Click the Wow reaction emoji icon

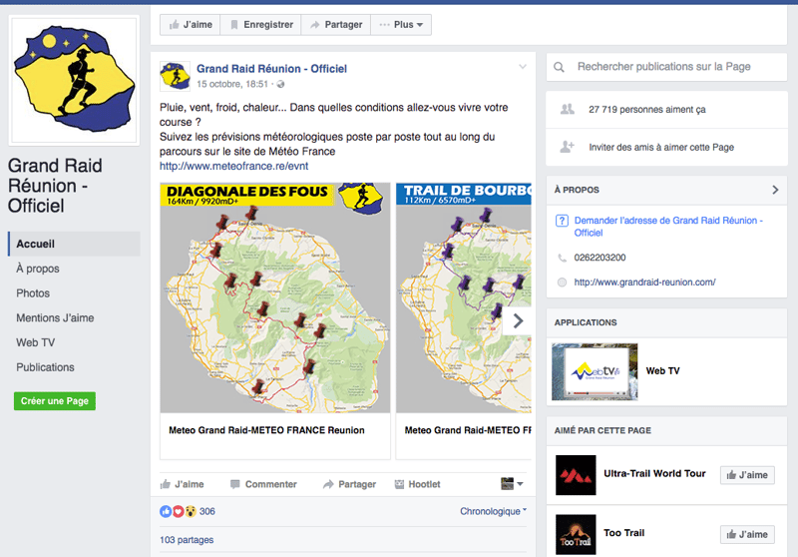(191, 511)
